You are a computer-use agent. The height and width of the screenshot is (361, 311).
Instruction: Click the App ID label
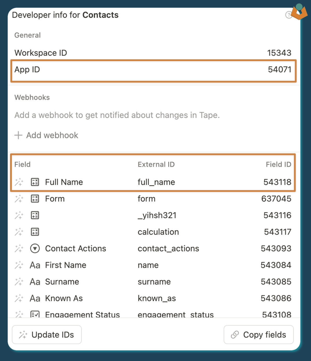[x=27, y=70]
